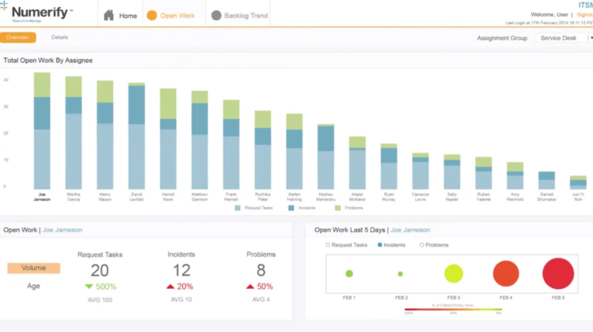Click the orange-red FEB 4 bubble
This screenshot has width=593, height=332.
point(506,273)
